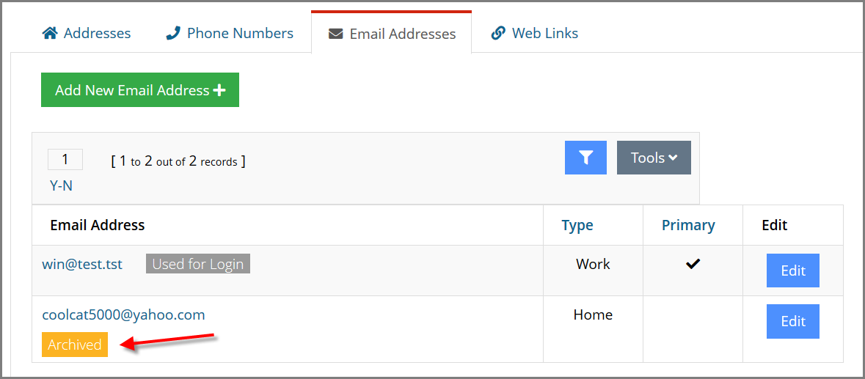Switch to the Addresses tab

87,34
